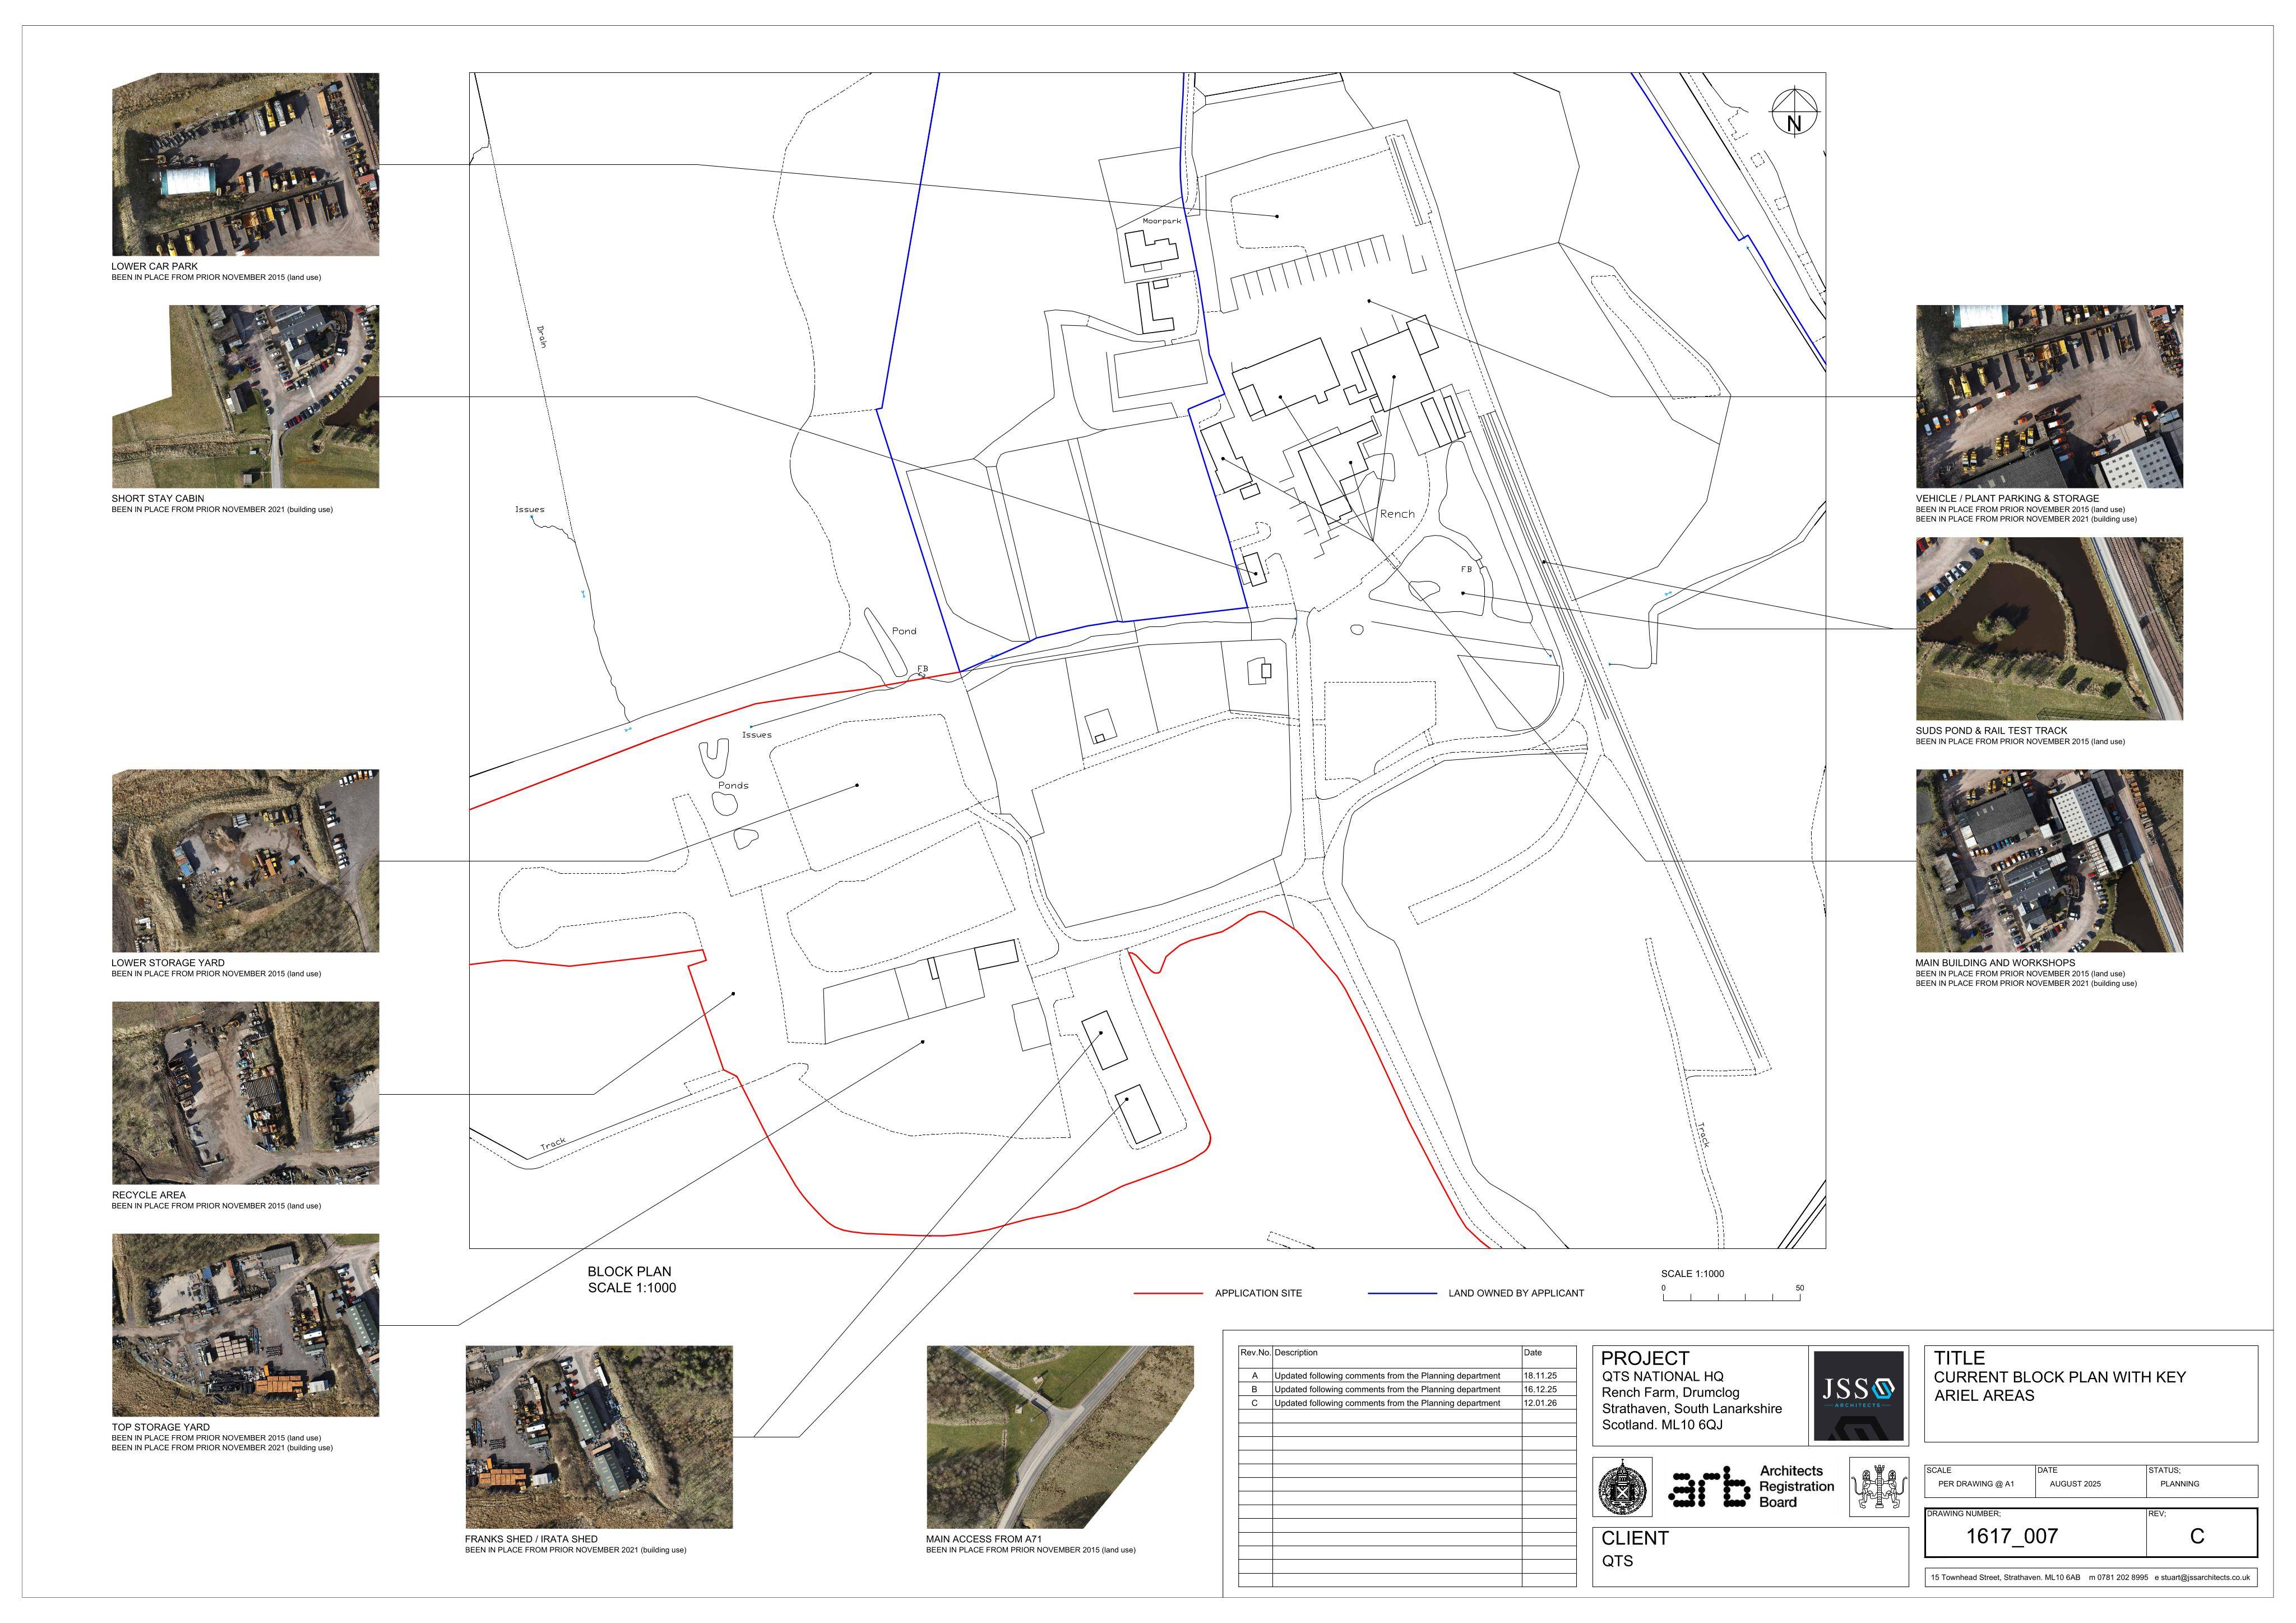
Task: Open the Recycle Area aerial photo
Action: (x=245, y=1092)
